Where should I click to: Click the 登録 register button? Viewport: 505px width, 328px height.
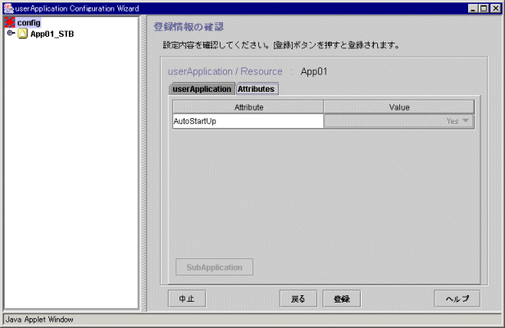point(342,298)
